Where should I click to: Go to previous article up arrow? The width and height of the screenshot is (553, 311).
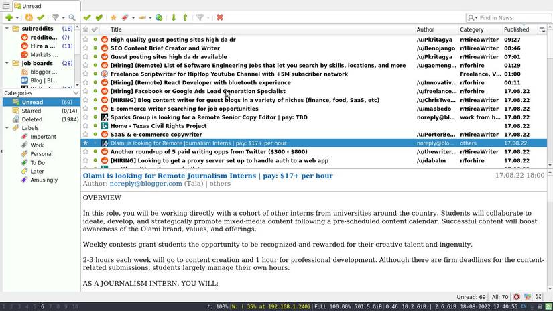pos(185,17)
